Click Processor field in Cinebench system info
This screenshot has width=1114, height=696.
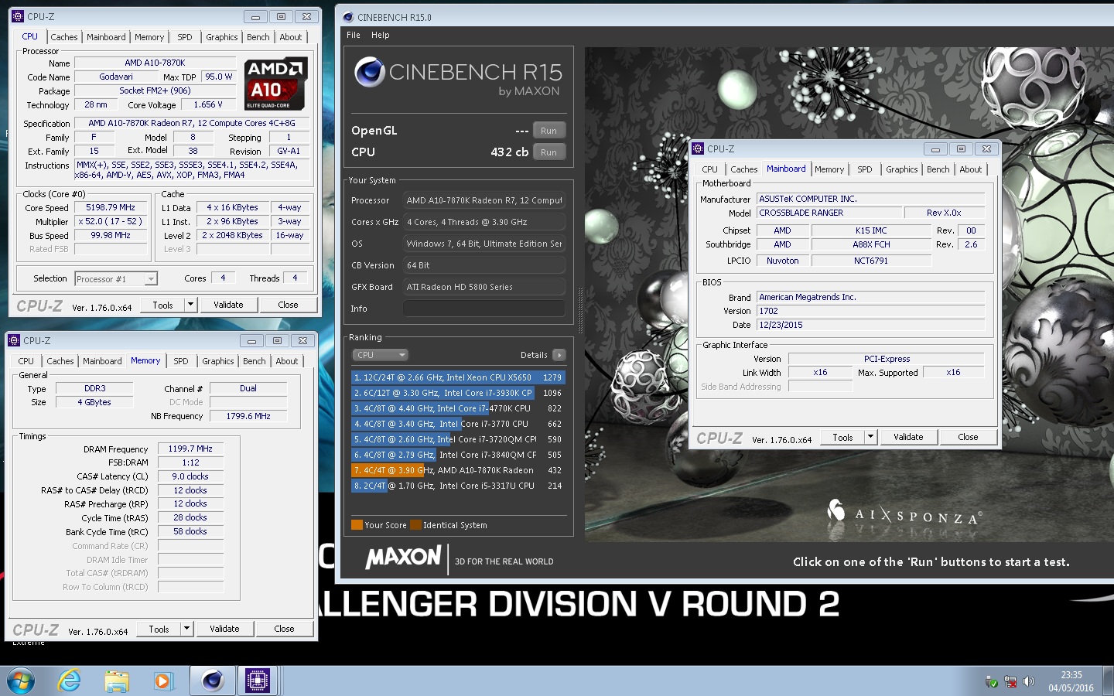(x=484, y=200)
